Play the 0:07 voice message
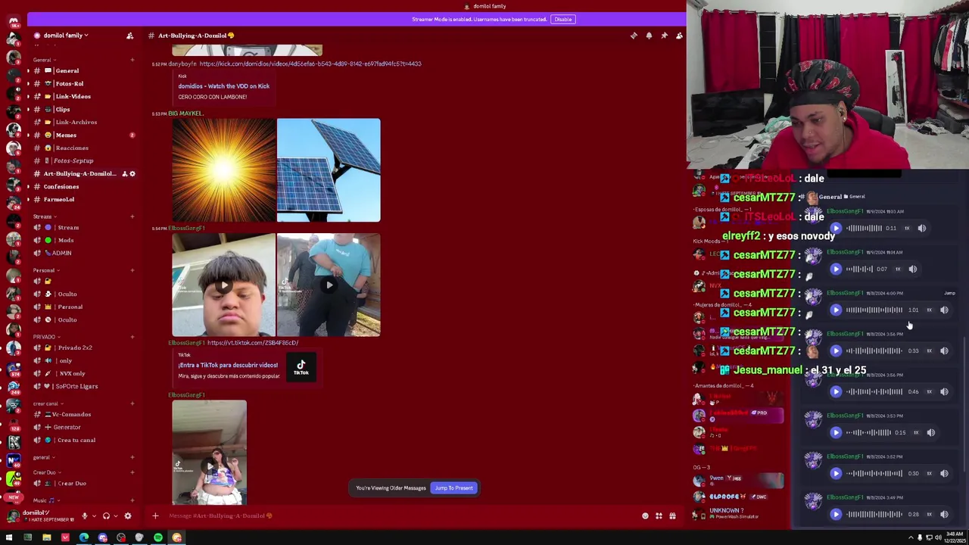Image resolution: width=969 pixels, height=545 pixels. [836, 269]
